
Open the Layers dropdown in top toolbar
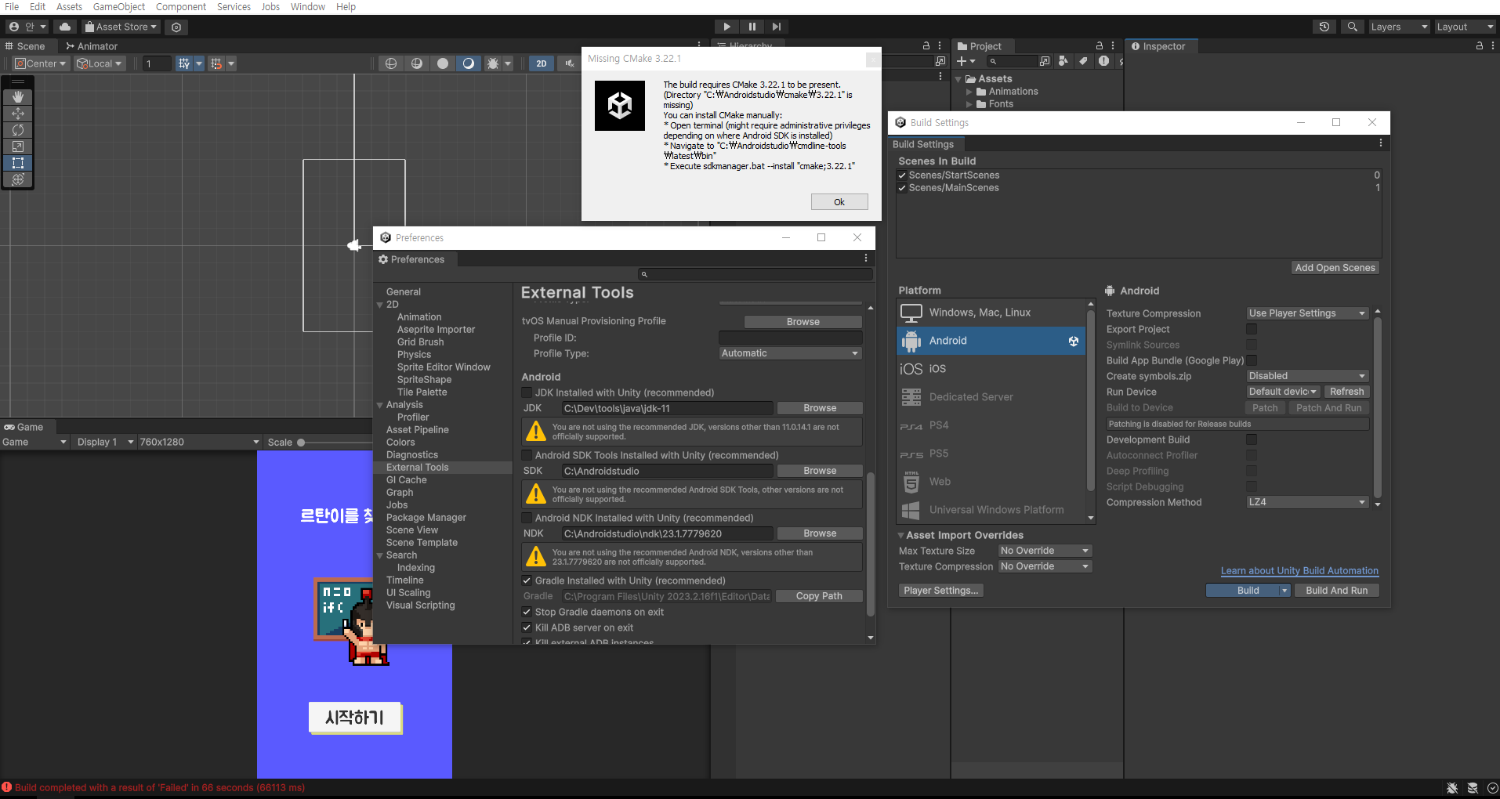point(1399,27)
